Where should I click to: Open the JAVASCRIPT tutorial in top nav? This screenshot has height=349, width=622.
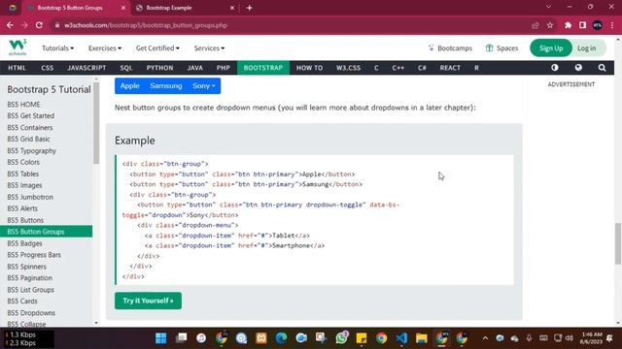pos(86,68)
